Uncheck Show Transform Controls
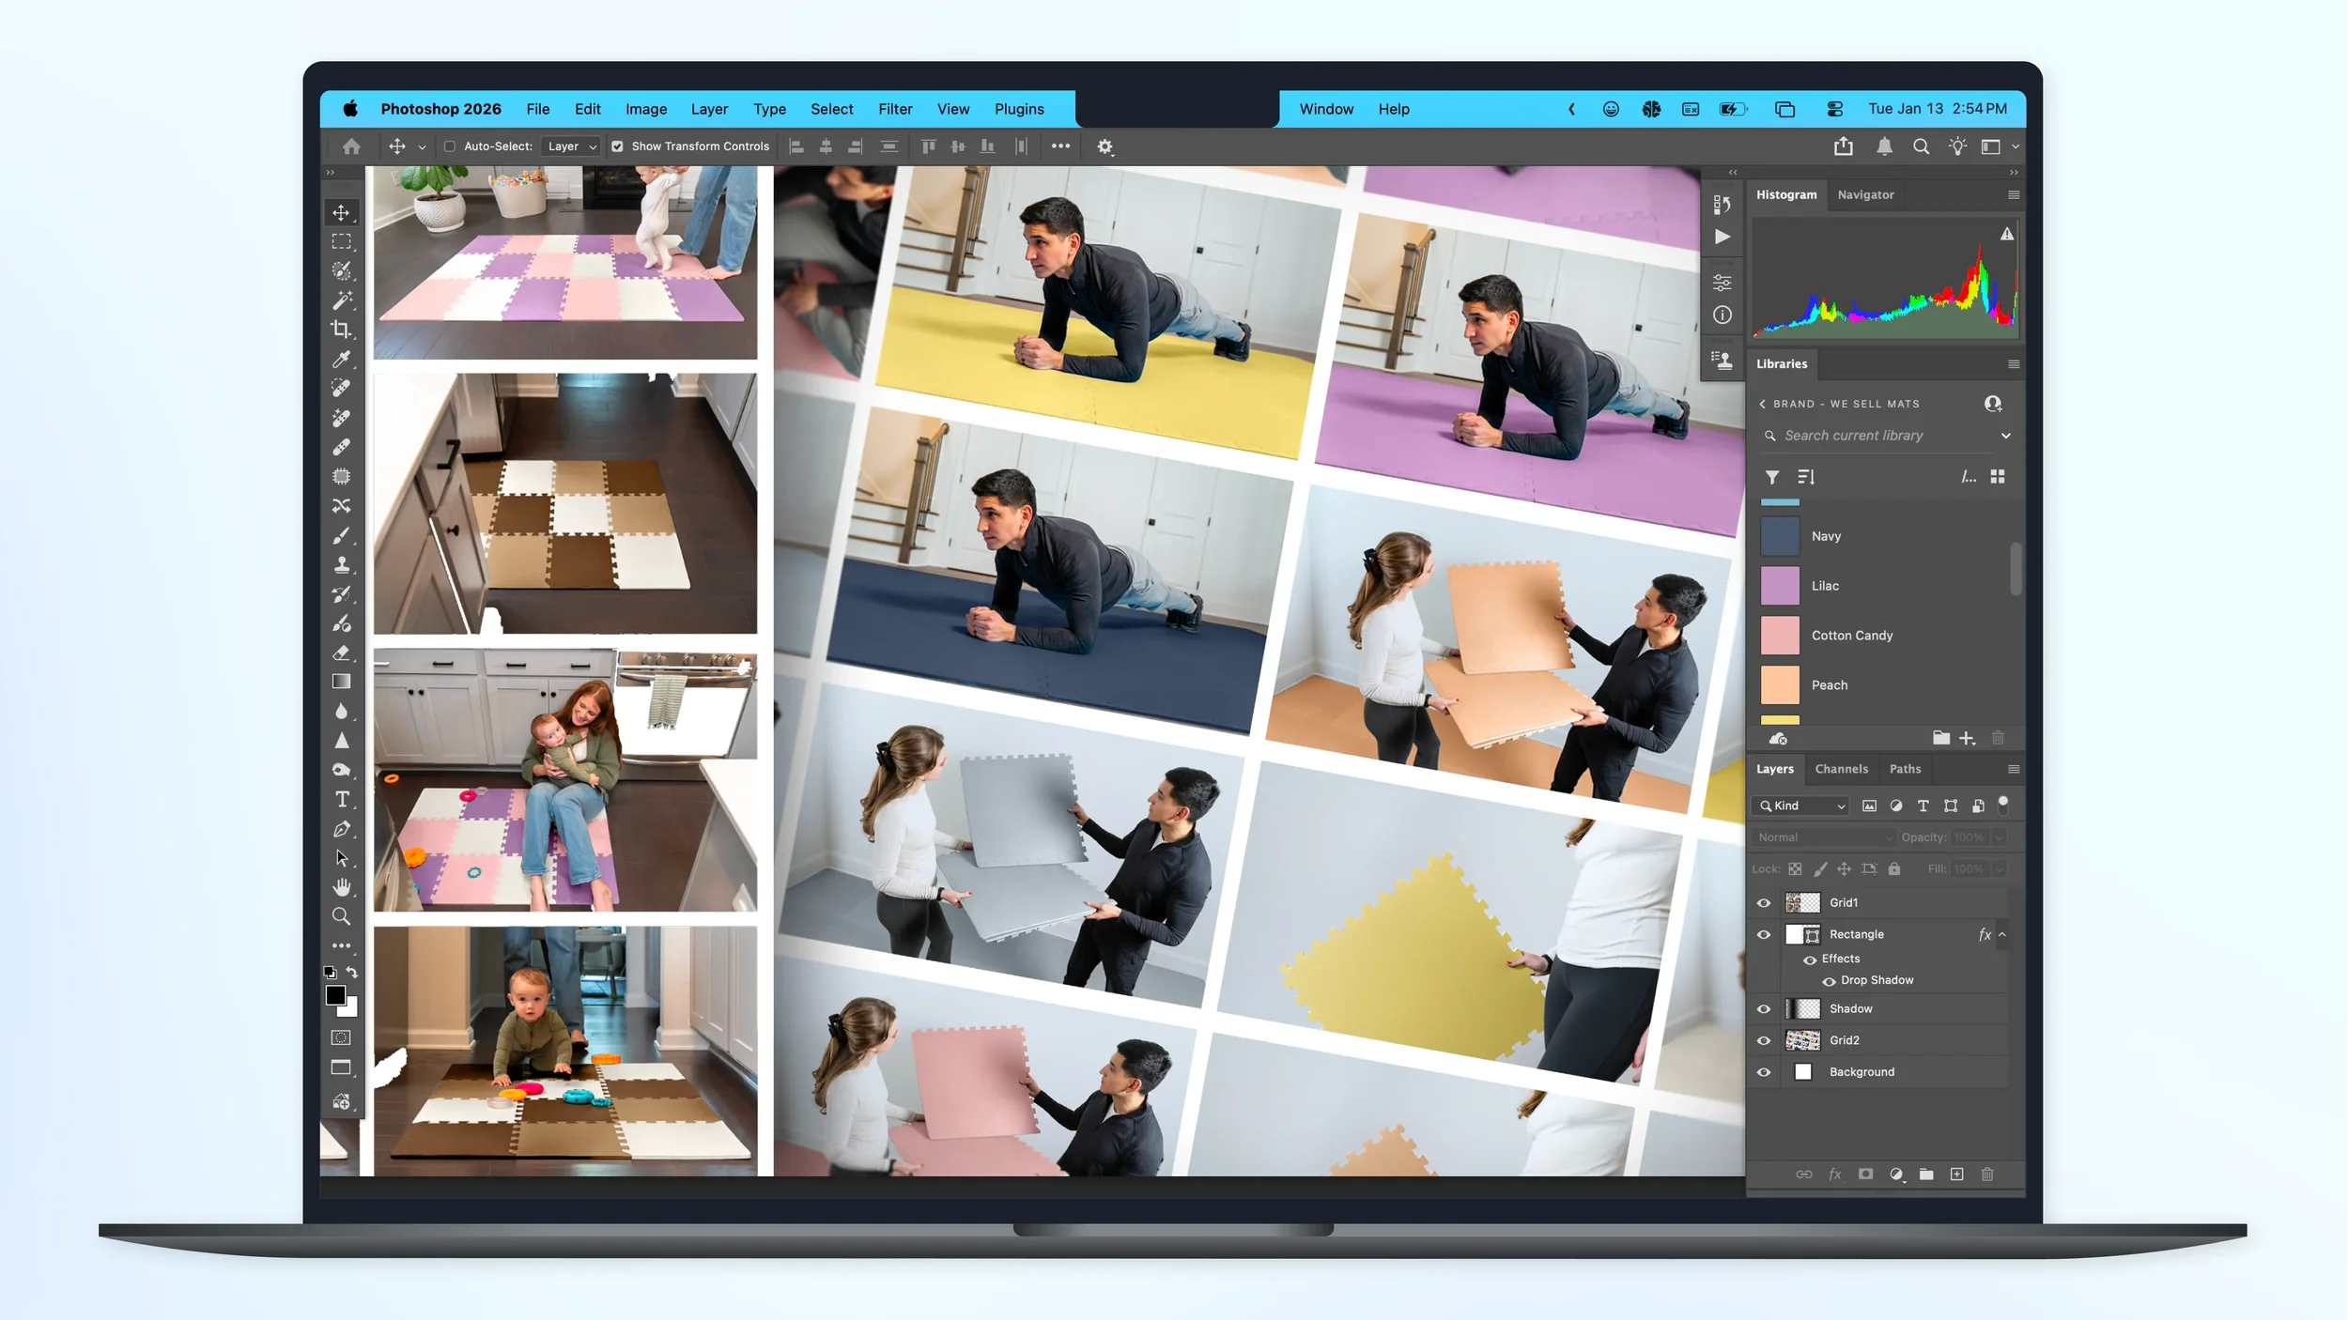Image resolution: width=2348 pixels, height=1320 pixels. point(618,146)
